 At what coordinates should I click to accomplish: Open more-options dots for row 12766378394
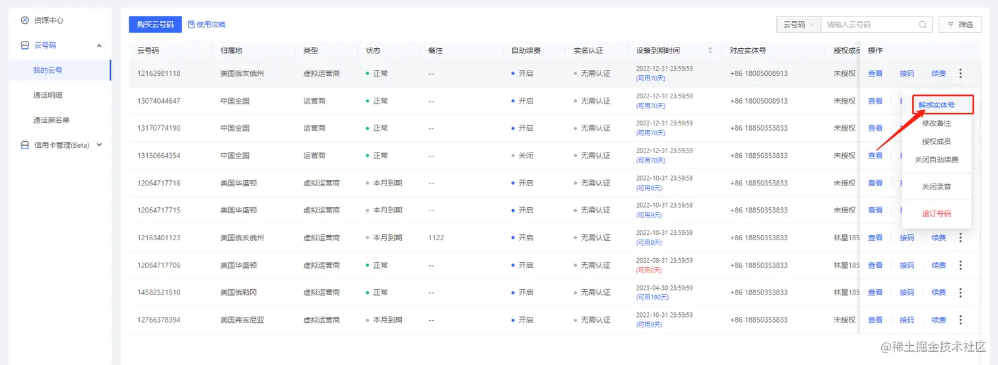tap(960, 320)
